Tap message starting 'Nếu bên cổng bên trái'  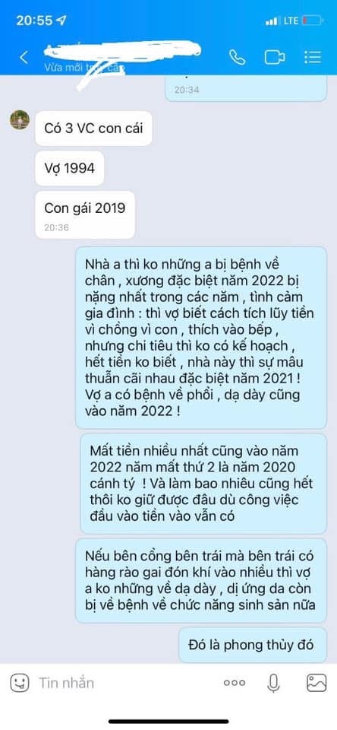(201, 580)
